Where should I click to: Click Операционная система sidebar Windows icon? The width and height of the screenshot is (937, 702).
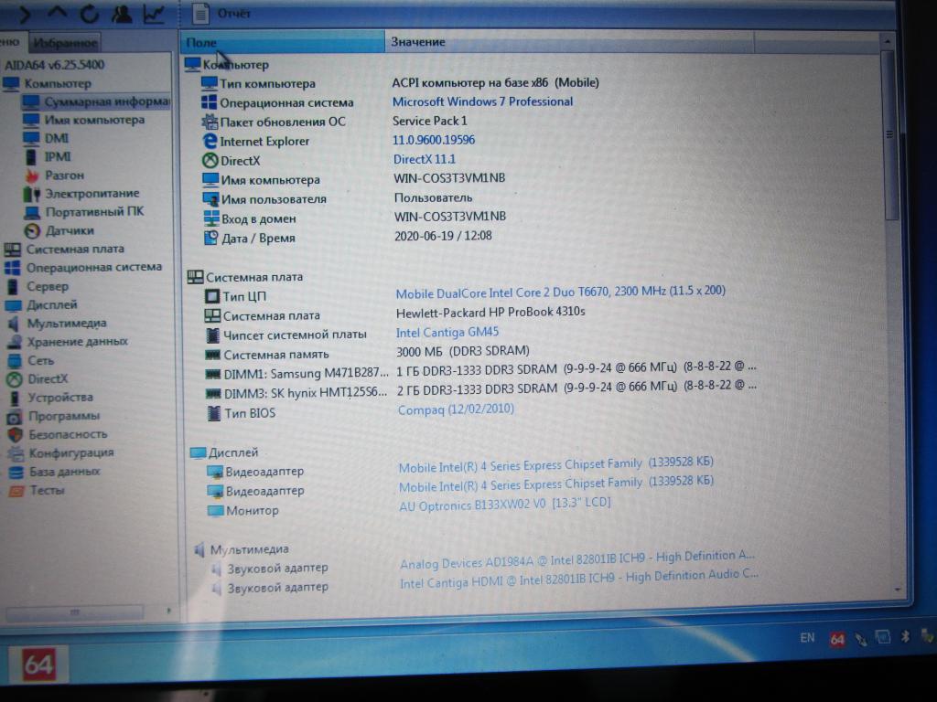tap(13, 268)
